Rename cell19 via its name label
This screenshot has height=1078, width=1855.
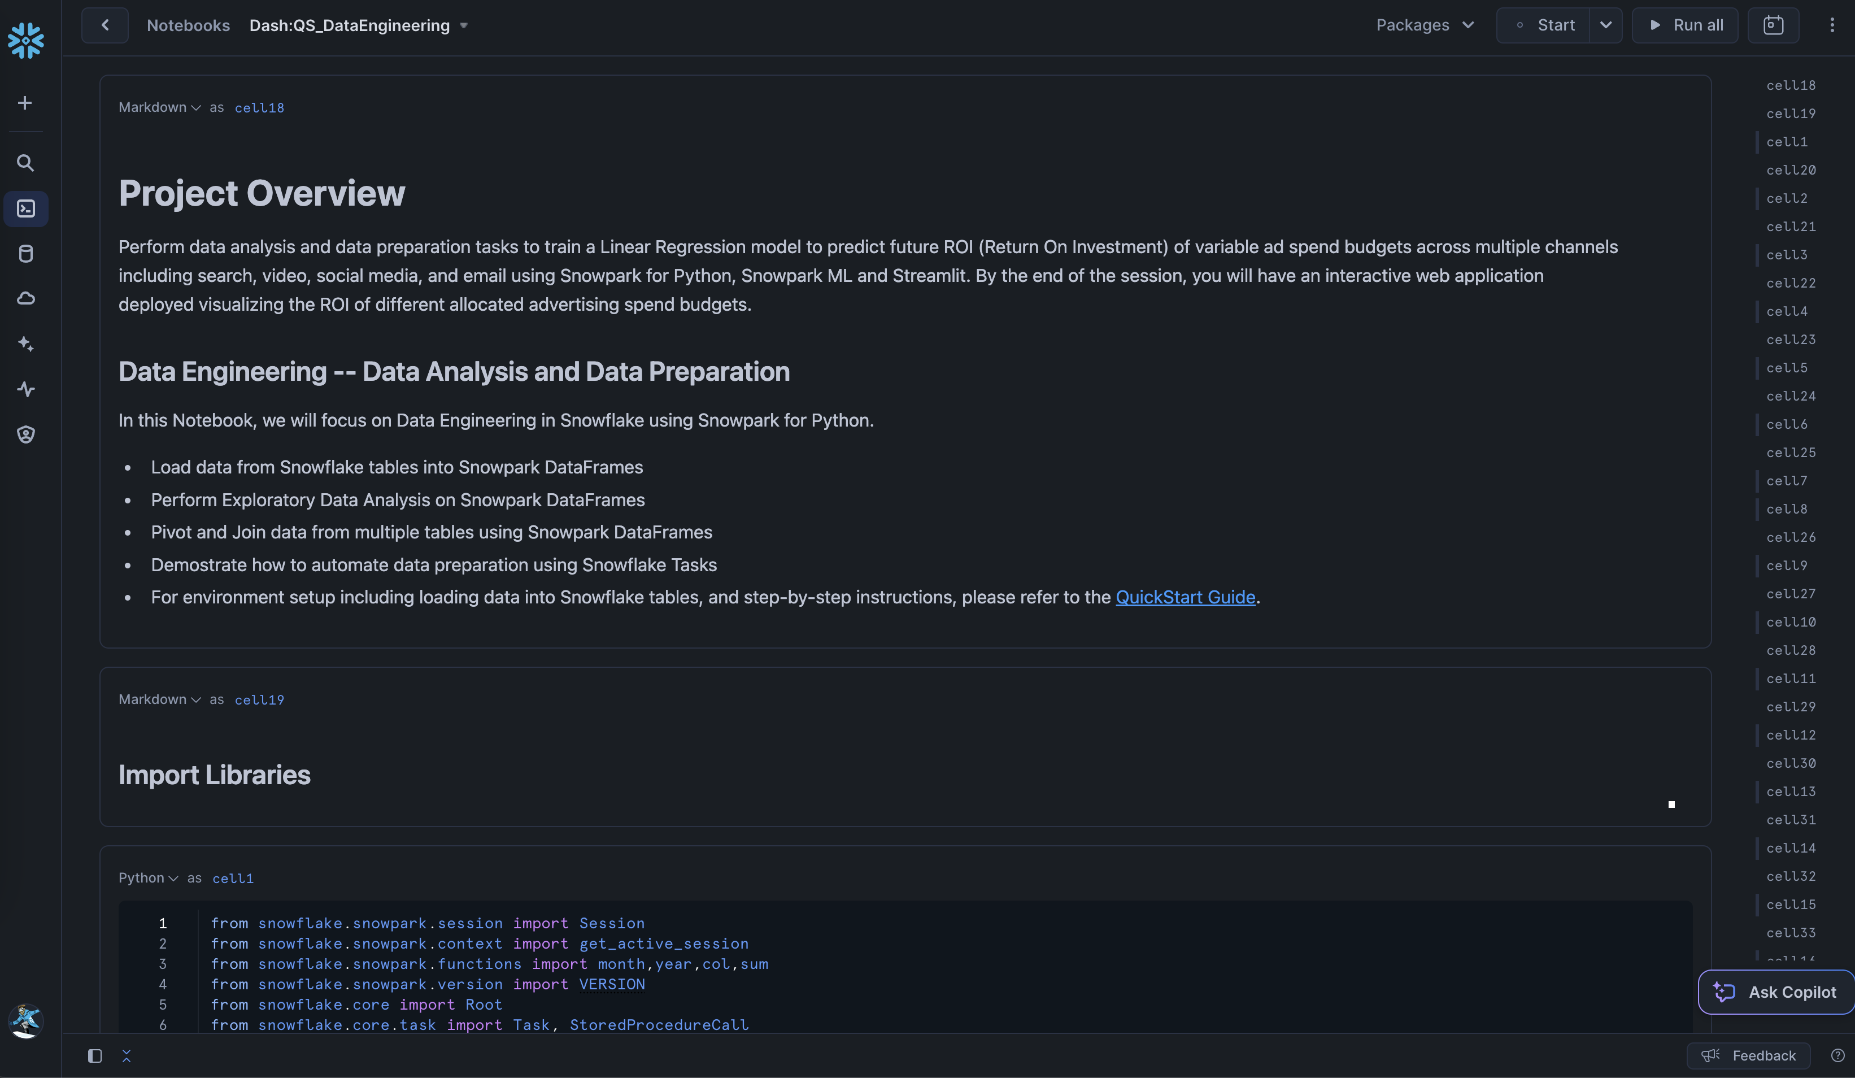259,699
